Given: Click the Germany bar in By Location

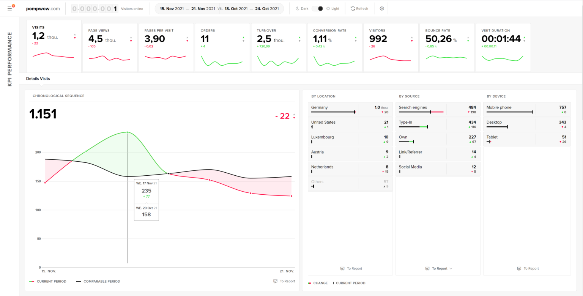Looking at the screenshot, I should click(332, 112).
